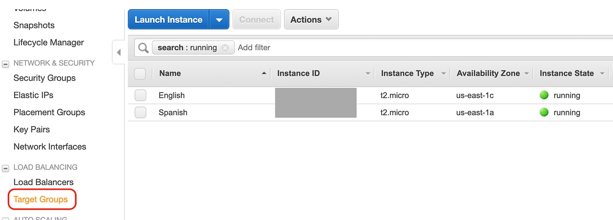Click the Launch Instance button

pyautogui.click(x=169, y=20)
